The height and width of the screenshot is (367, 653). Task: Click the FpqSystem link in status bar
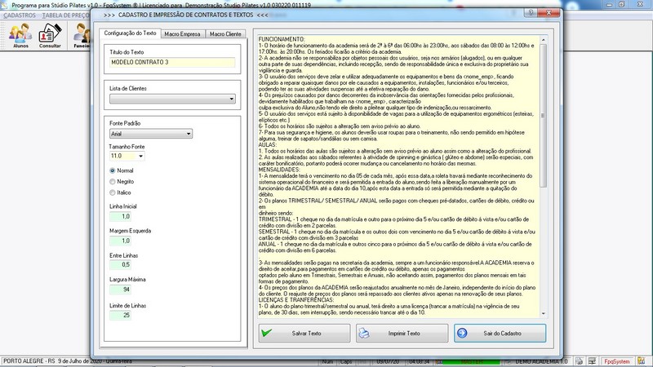tap(617, 361)
